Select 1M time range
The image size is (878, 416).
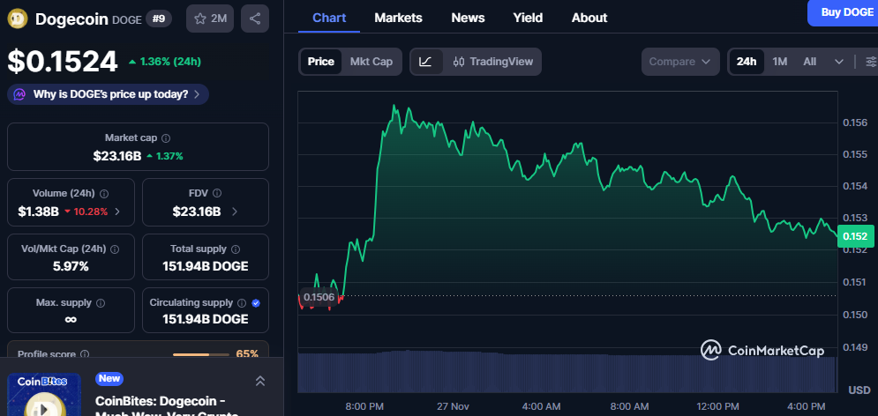[x=779, y=62]
